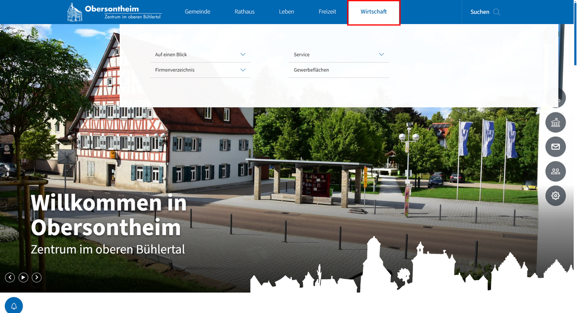Click the Obersontheim logo

click(114, 12)
